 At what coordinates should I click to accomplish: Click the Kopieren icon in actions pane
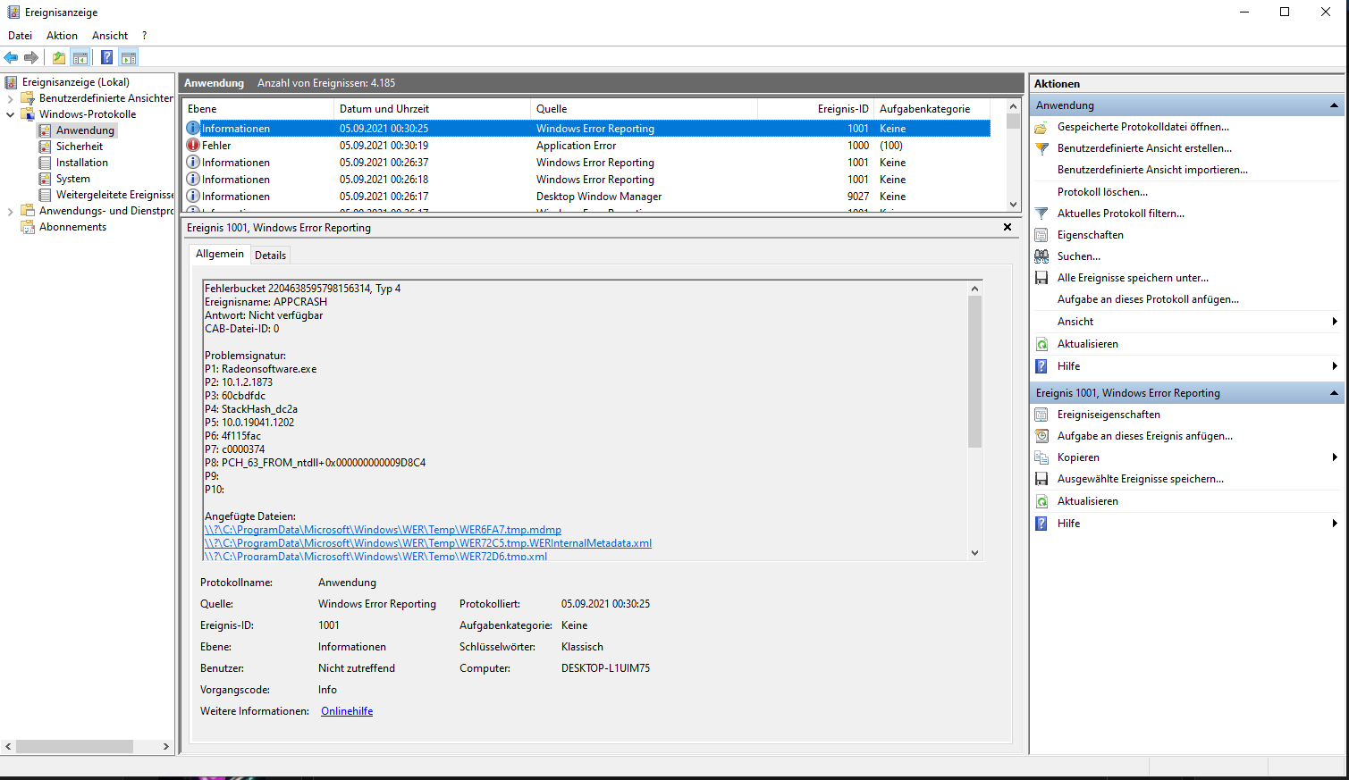1041,457
